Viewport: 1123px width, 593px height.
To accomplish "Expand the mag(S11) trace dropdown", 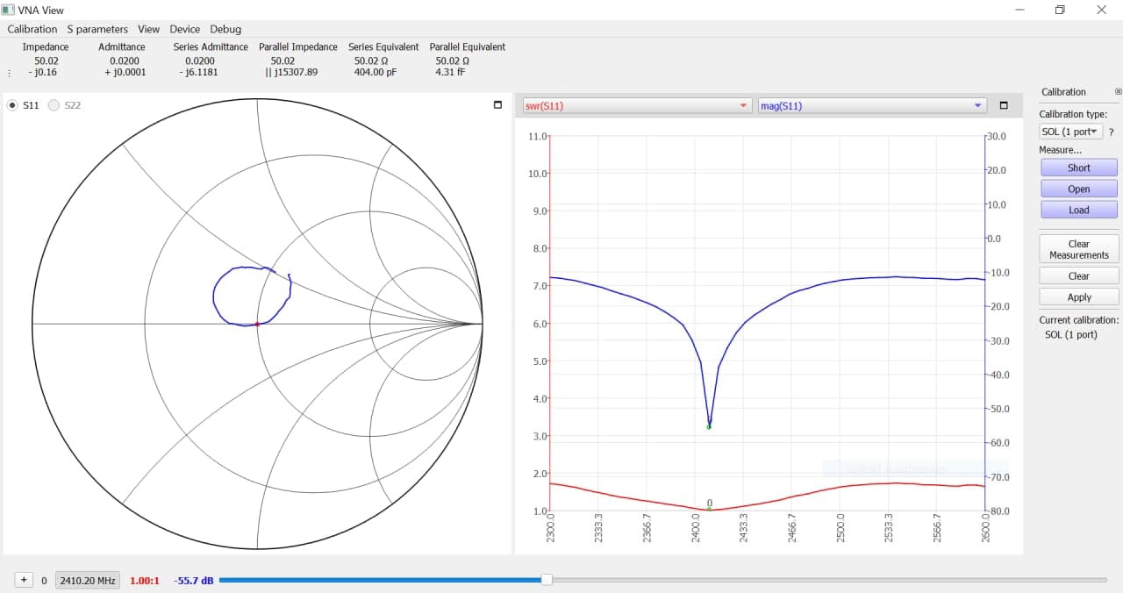I will click(977, 106).
